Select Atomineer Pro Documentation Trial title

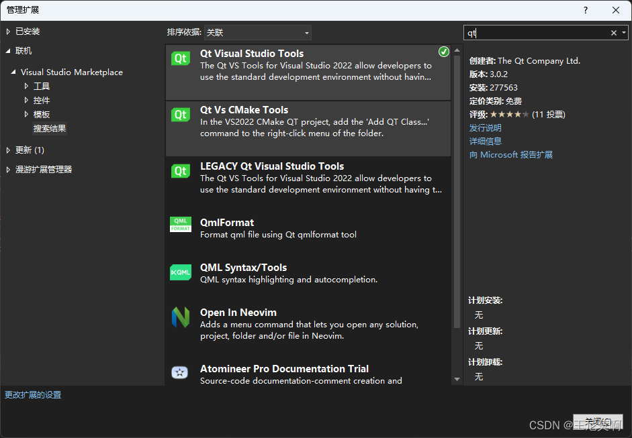pos(284,369)
